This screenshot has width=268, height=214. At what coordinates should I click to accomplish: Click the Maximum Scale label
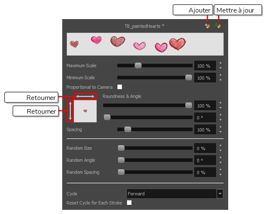[81, 66]
